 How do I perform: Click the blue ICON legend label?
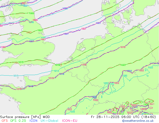(x=33, y=121)
